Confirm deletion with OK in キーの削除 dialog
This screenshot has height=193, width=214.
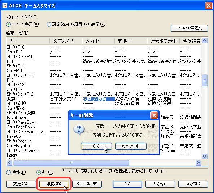[96, 146]
